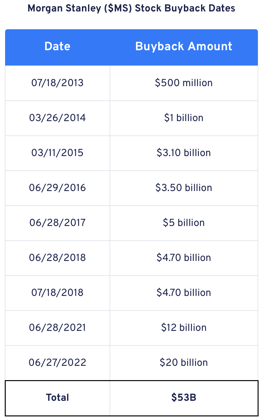Click the 07/18/2018 date cell
This screenshot has width=263, height=417.
click(57, 293)
